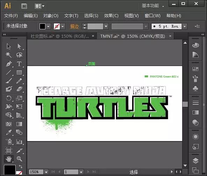Open the Color palette panel icon
The image size is (207, 176).
195,45
